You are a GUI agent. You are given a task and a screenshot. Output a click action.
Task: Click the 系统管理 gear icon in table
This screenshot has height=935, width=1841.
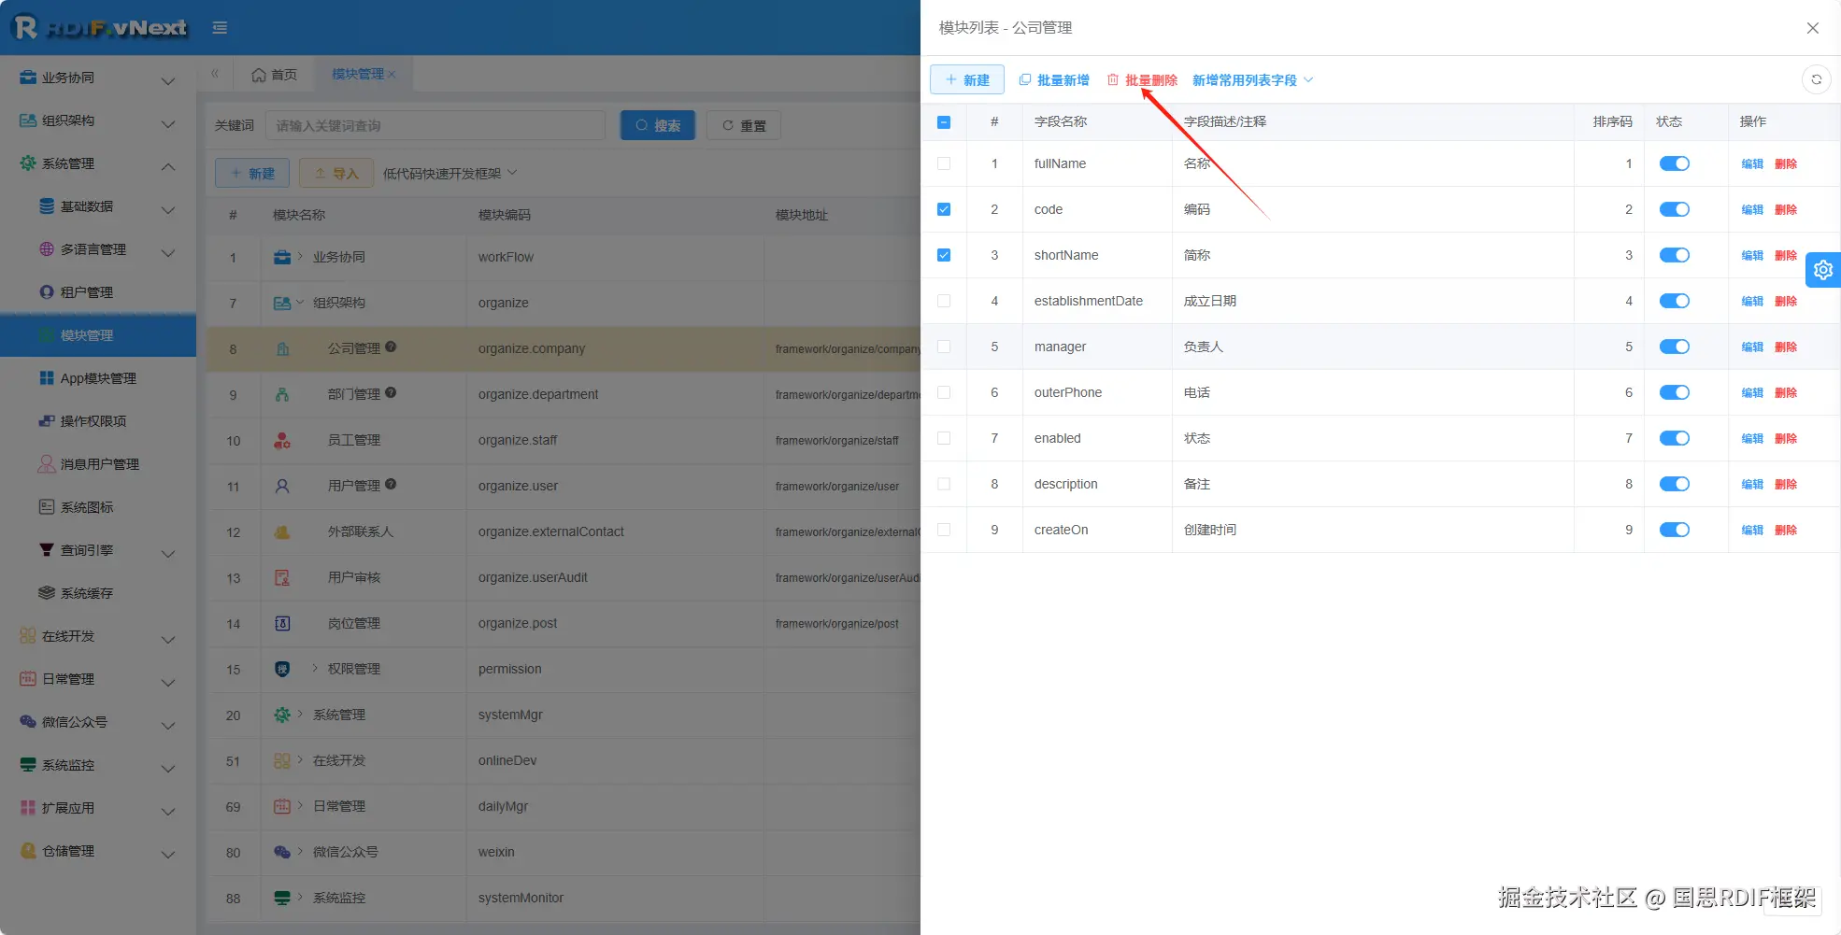pyautogui.click(x=282, y=715)
